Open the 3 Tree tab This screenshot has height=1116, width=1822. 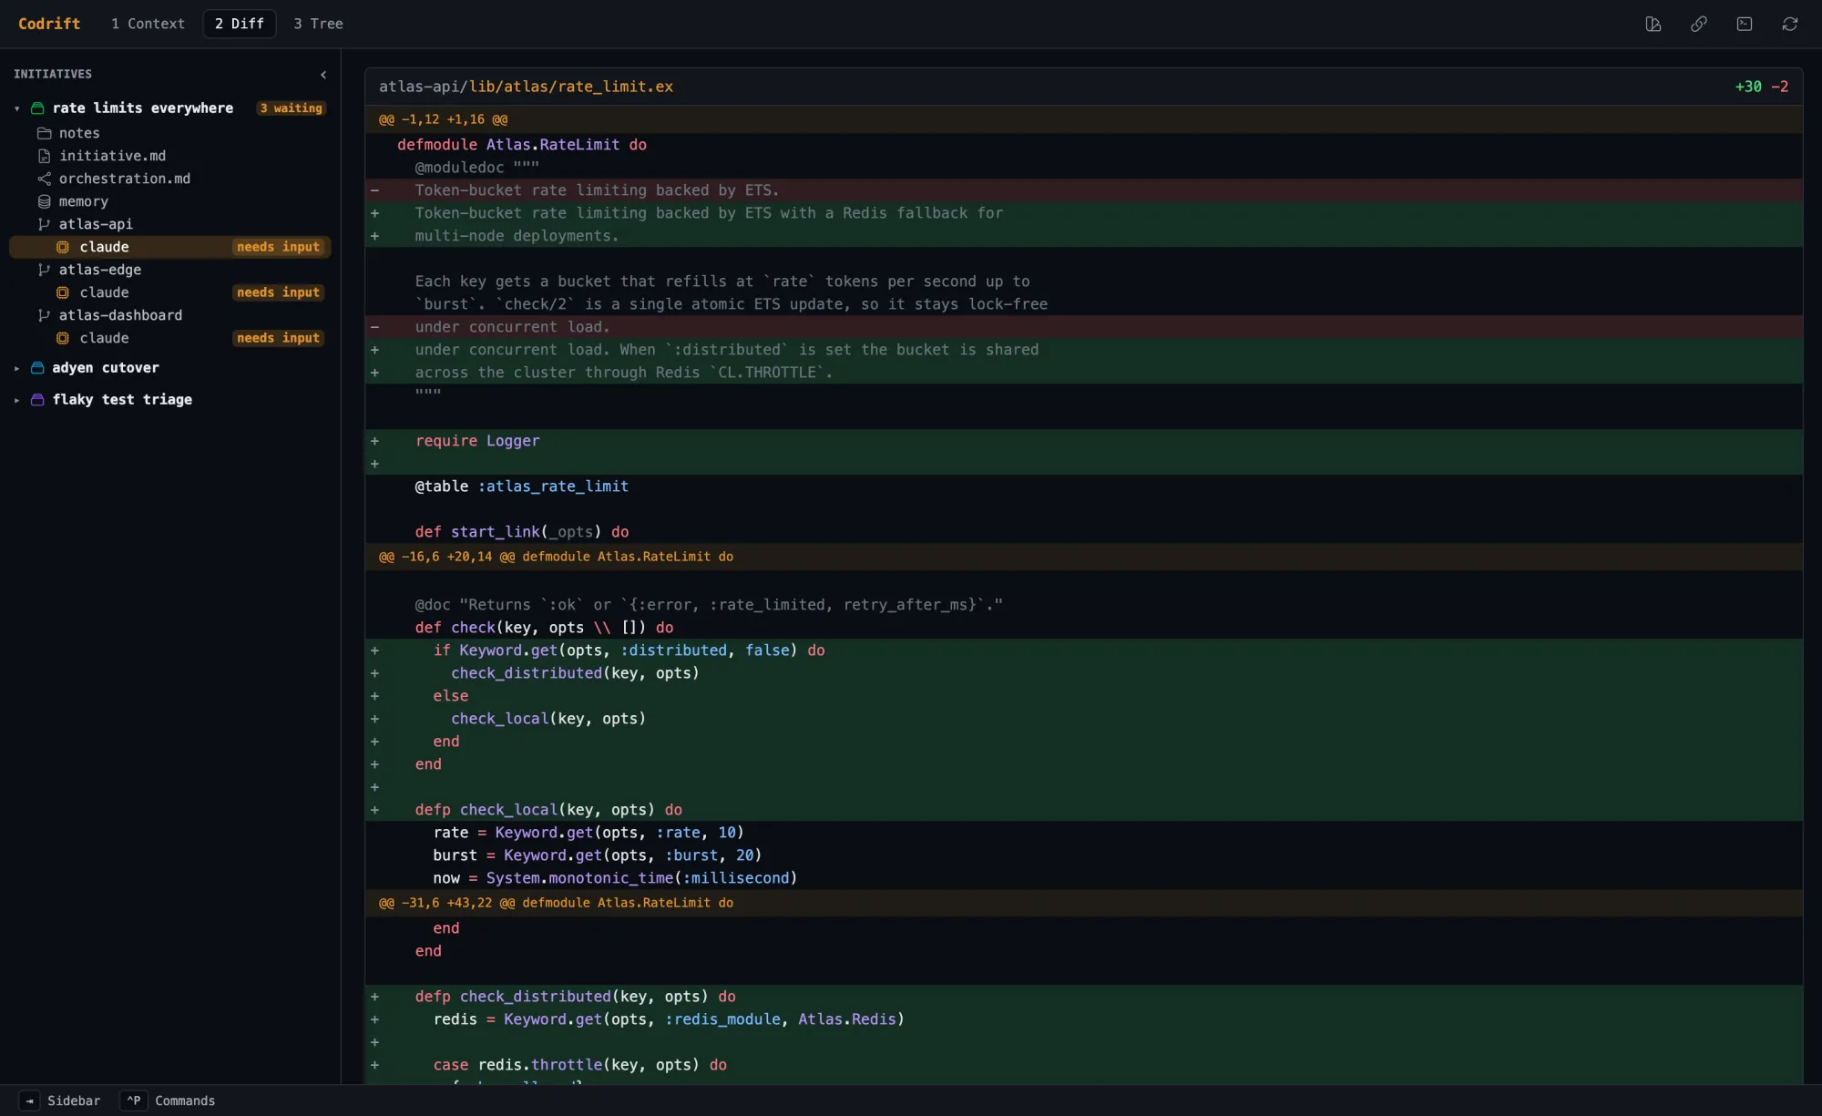pos(318,24)
